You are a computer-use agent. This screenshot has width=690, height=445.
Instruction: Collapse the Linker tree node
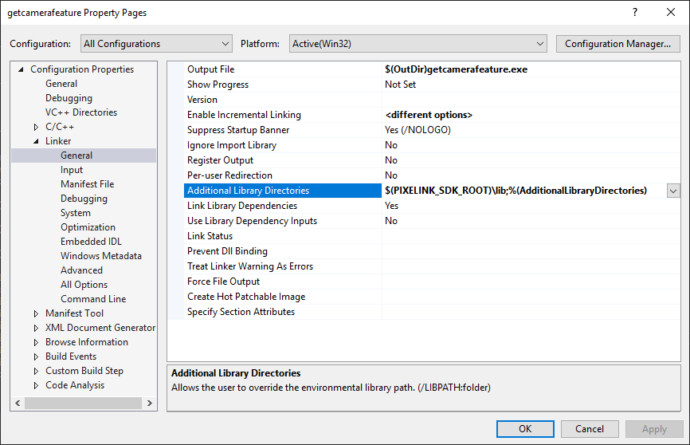(x=36, y=141)
